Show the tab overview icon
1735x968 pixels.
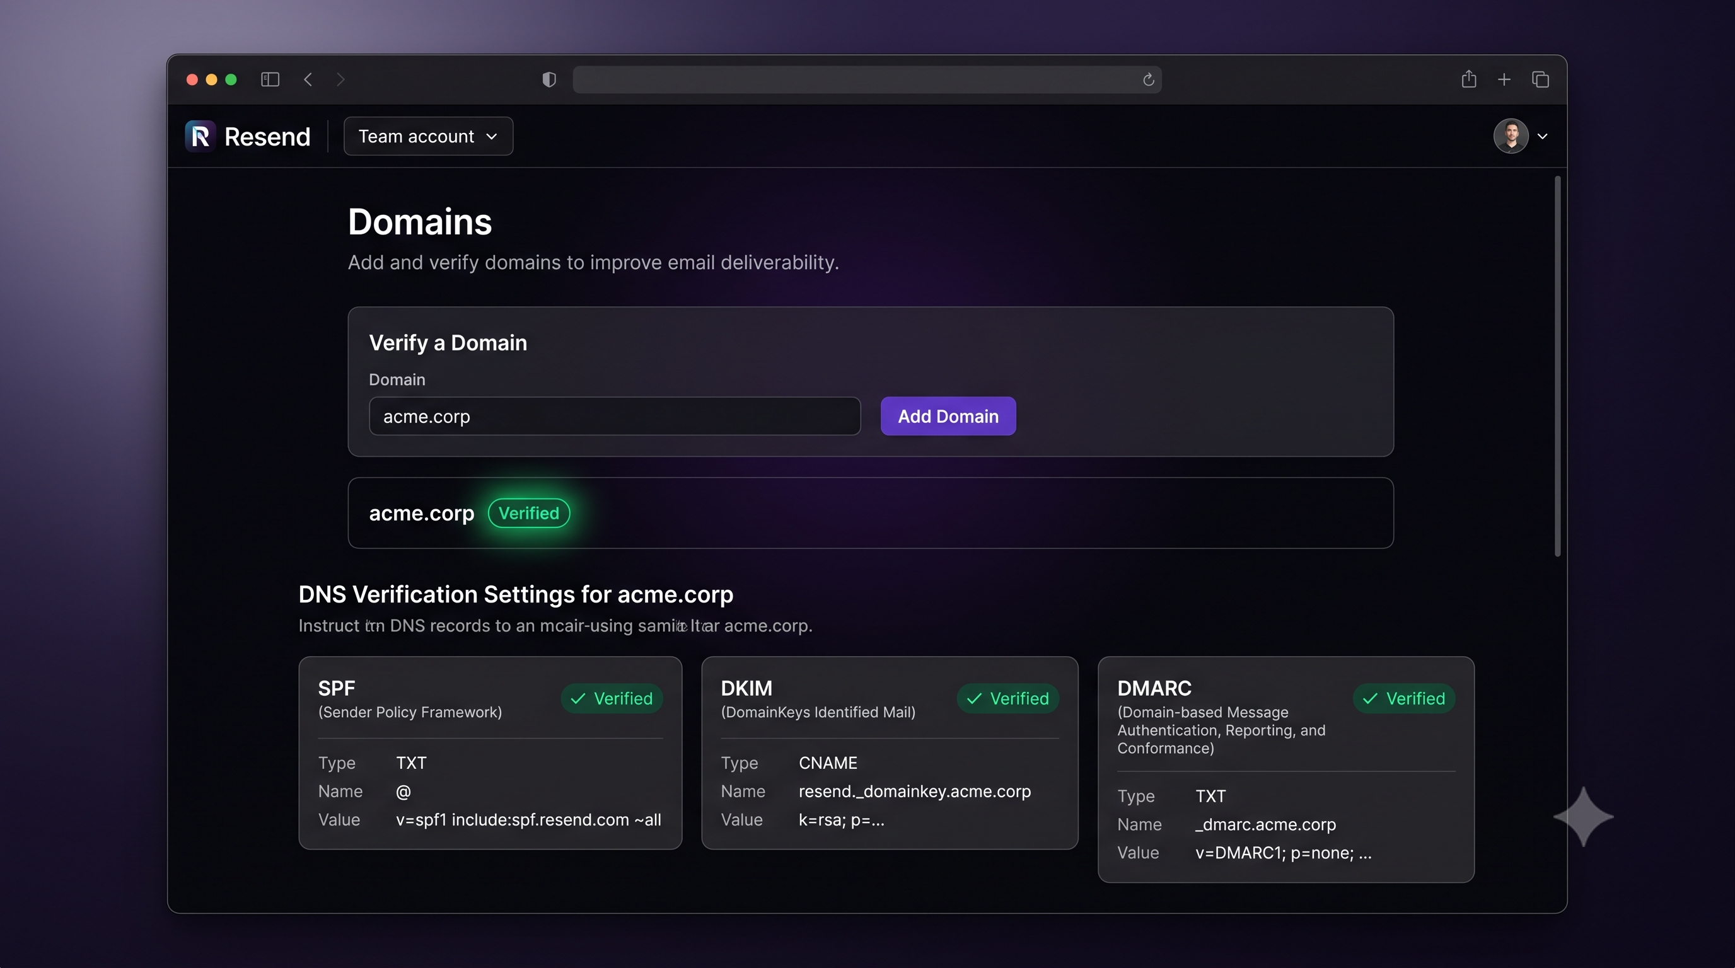pos(1540,79)
